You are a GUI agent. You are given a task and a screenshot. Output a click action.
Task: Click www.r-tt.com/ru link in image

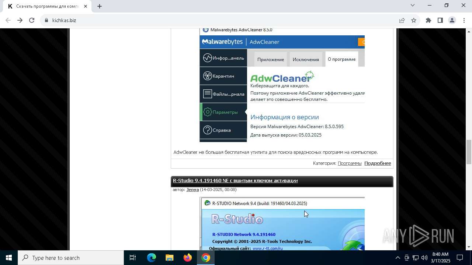coord(268,248)
